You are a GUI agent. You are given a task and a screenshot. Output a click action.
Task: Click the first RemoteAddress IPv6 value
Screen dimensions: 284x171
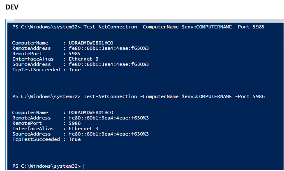[109, 48]
